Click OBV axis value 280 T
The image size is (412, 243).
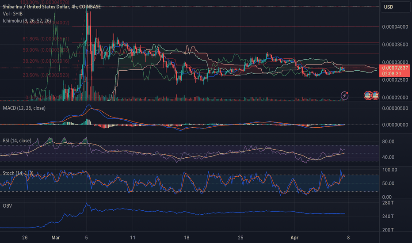tap(388, 203)
